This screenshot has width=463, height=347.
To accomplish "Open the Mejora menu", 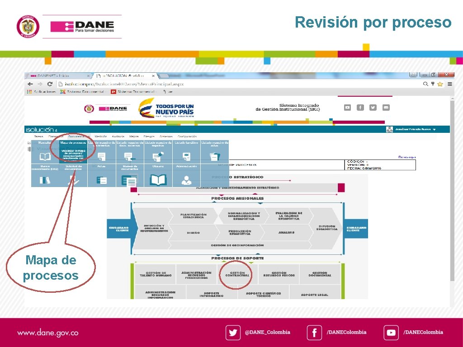I will coord(134,136).
